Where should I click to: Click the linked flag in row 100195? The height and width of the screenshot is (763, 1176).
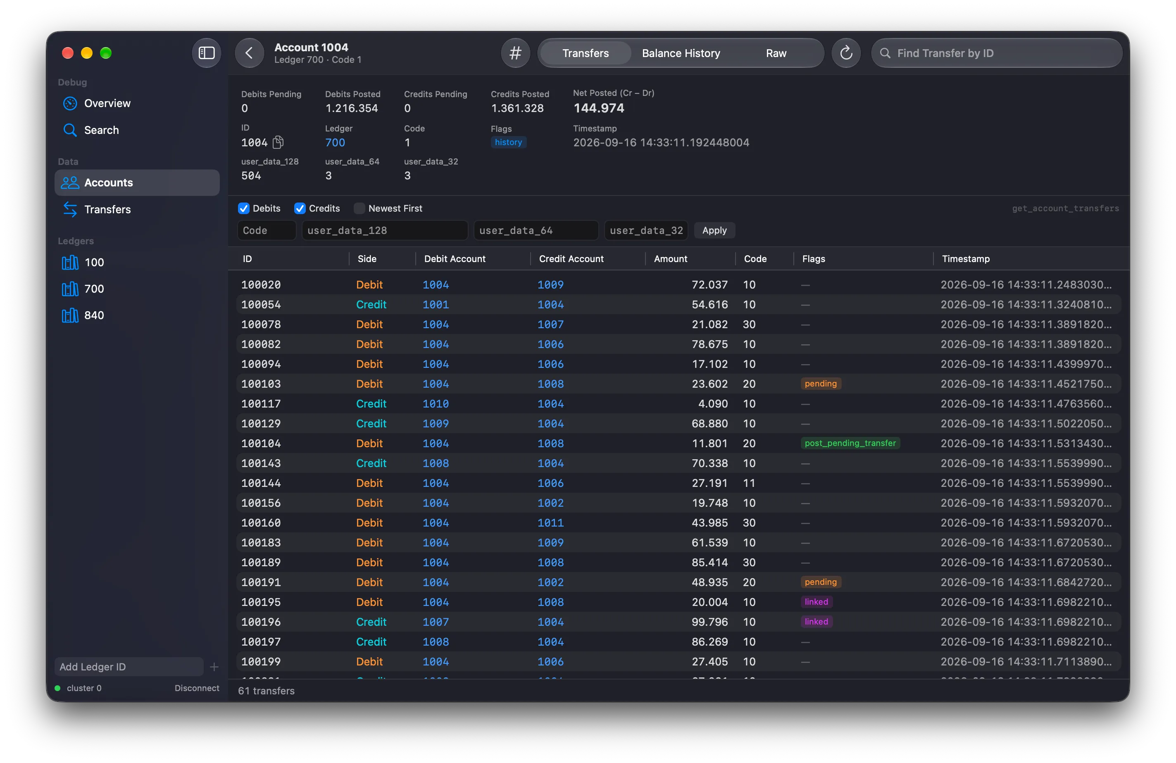815,602
